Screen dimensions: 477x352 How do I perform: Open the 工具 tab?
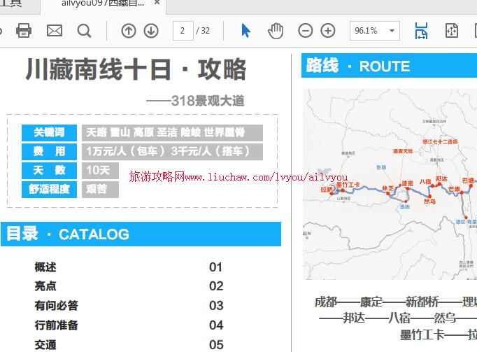[11, 3]
